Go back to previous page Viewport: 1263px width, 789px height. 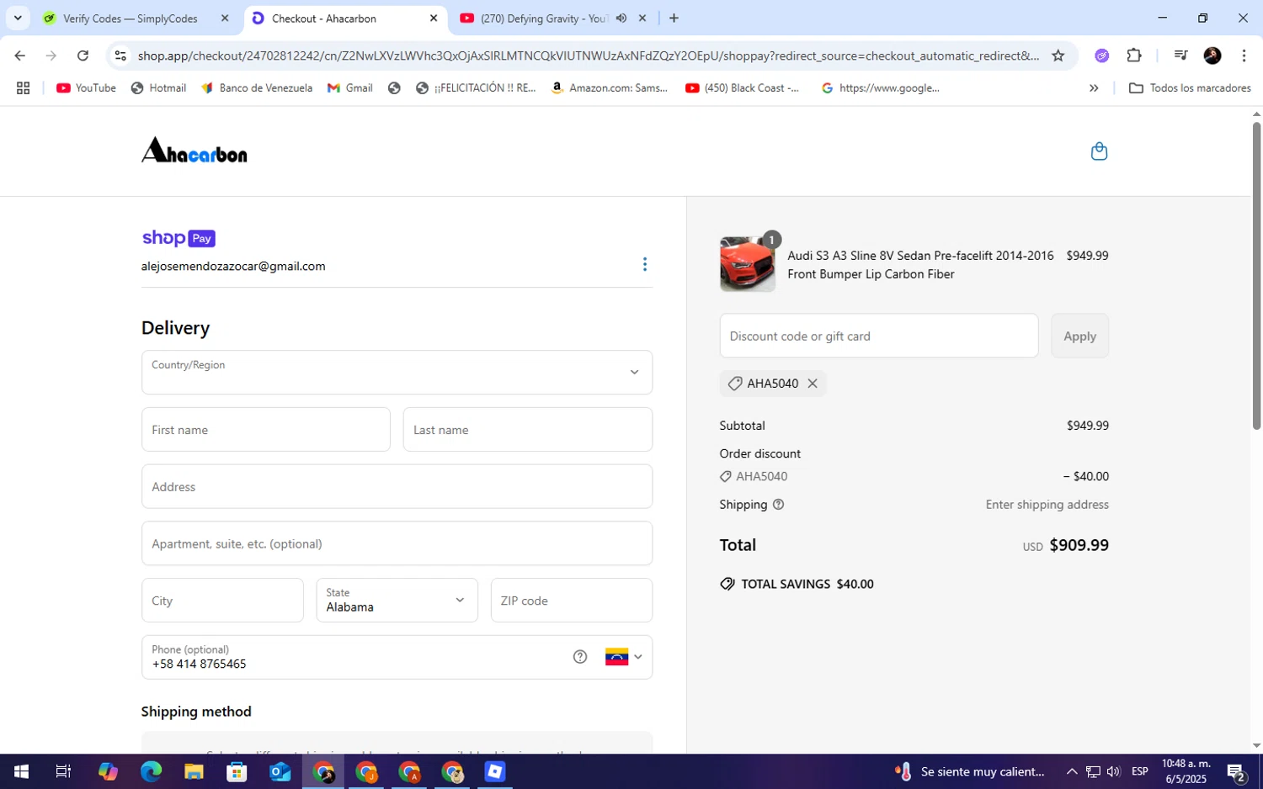[19, 56]
